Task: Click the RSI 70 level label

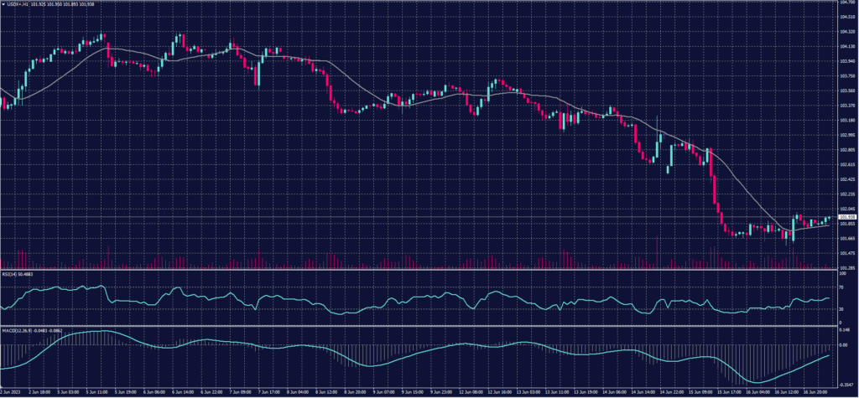Action: click(841, 287)
